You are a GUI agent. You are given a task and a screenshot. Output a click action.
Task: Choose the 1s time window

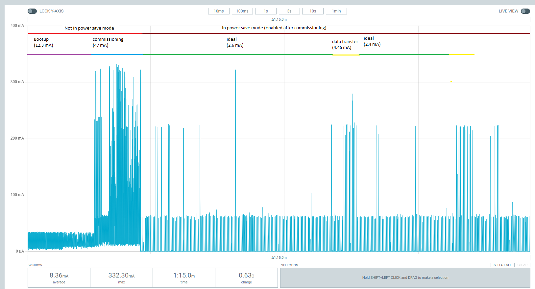tap(266, 11)
